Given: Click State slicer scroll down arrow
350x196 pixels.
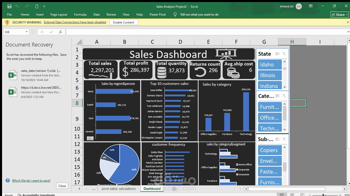Looking at the screenshot, I should pyautogui.click(x=284, y=87).
